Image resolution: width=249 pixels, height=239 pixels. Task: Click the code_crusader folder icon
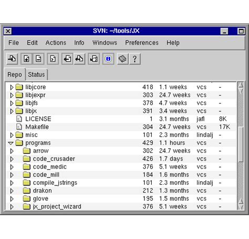point(27,159)
